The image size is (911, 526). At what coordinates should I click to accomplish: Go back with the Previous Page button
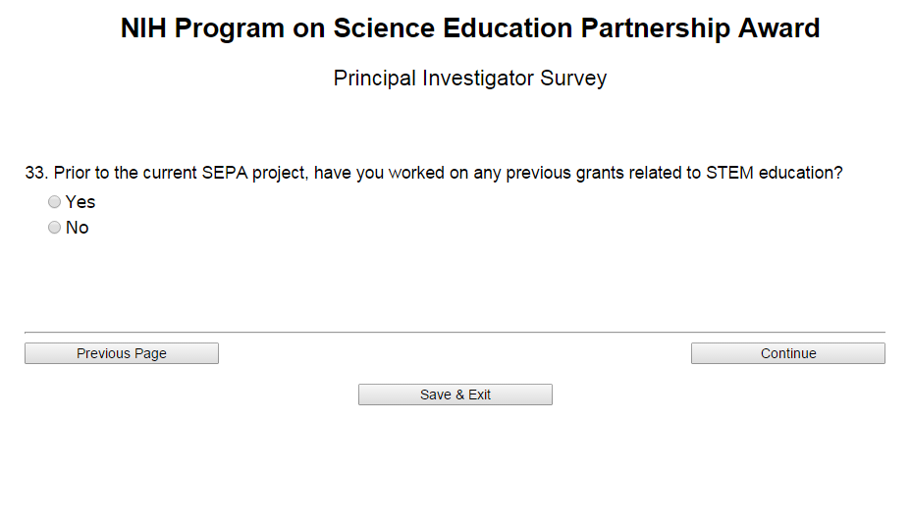pos(122,353)
